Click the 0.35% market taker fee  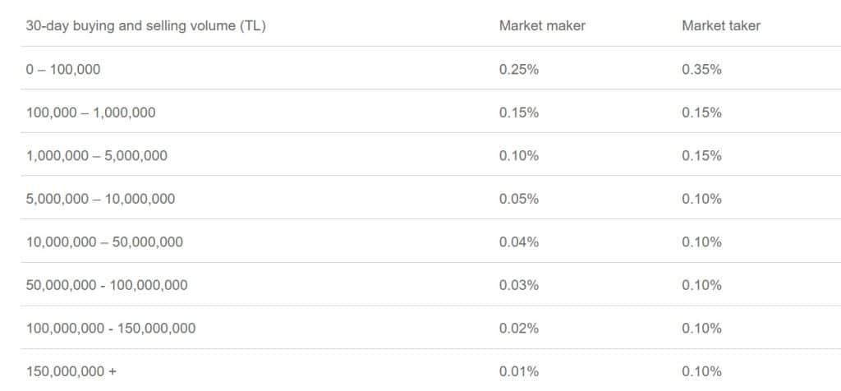click(x=701, y=69)
